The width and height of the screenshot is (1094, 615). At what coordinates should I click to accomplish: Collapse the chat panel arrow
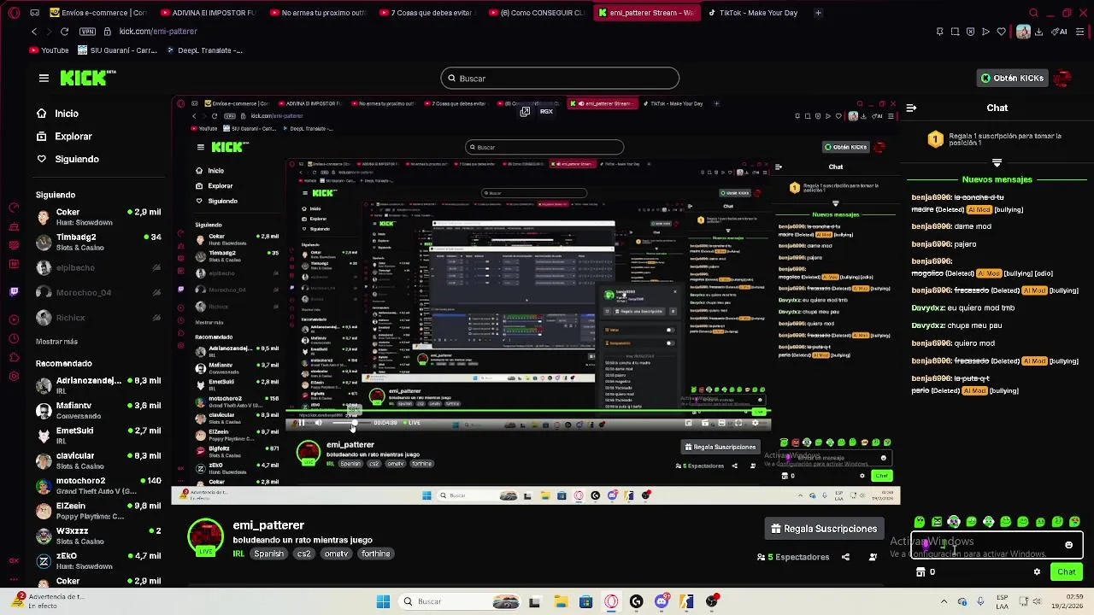click(911, 108)
